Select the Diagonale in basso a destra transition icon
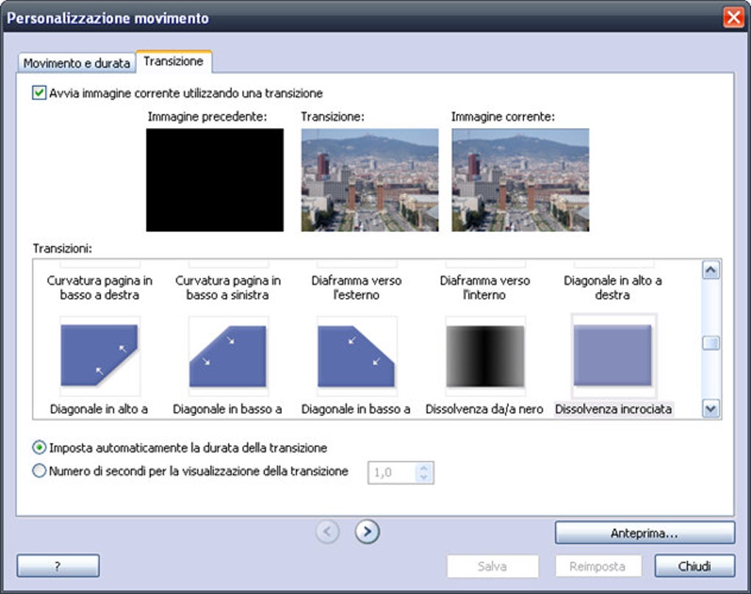The width and height of the screenshot is (751, 594). [x=228, y=356]
